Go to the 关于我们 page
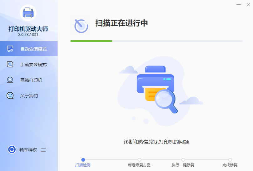Screen dimensions: 253x171 pyautogui.click(x=29, y=96)
